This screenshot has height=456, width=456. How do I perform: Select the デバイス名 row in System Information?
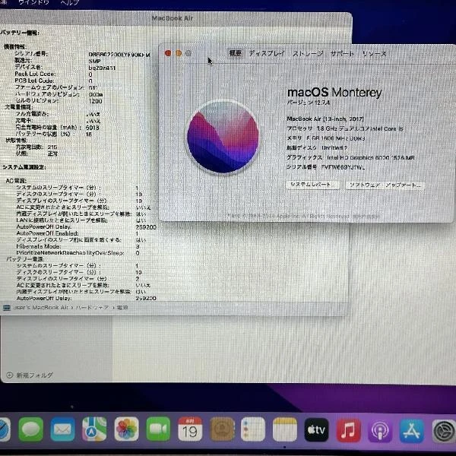pyautogui.click(x=65, y=68)
